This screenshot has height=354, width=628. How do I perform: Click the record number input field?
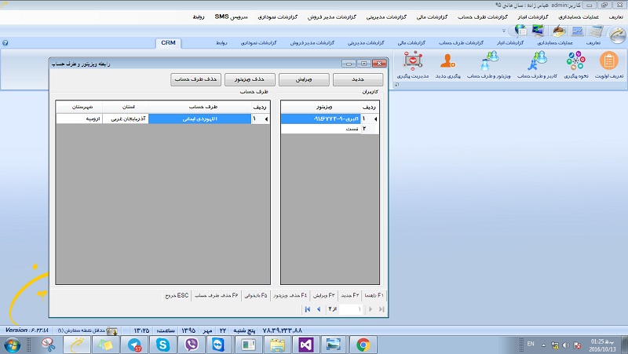[350, 309]
